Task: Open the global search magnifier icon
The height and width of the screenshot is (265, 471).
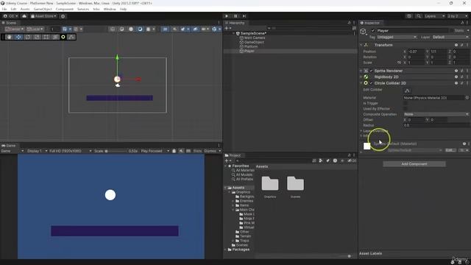Action: click(x=419, y=16)
